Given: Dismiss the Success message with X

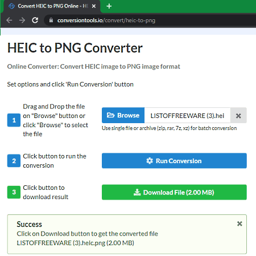Looking at the screenshot, I should coord(240,224).
